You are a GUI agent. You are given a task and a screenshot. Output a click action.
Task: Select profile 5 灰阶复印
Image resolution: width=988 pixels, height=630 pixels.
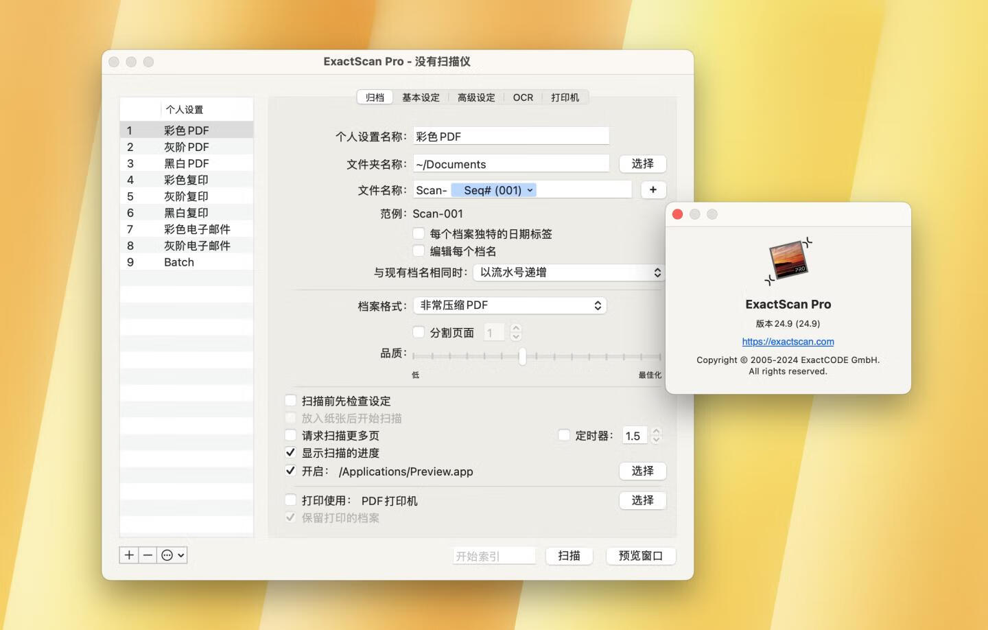click(187, 196)
